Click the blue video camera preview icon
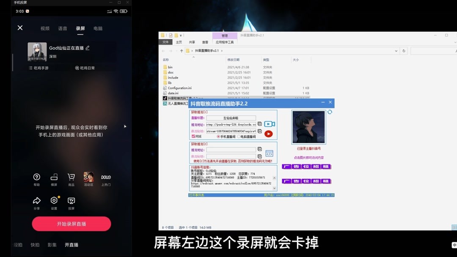The image size is (457, 257). tap(269, 124)
